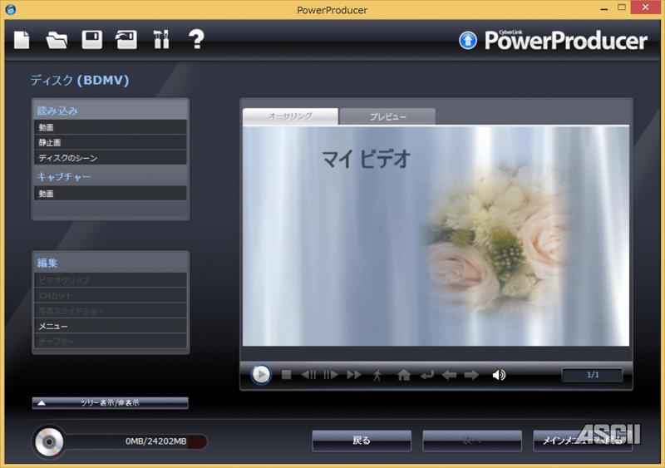The image size is (665, 468).
Task: Click the app icon in the title bar
Action: pos(11,9)
